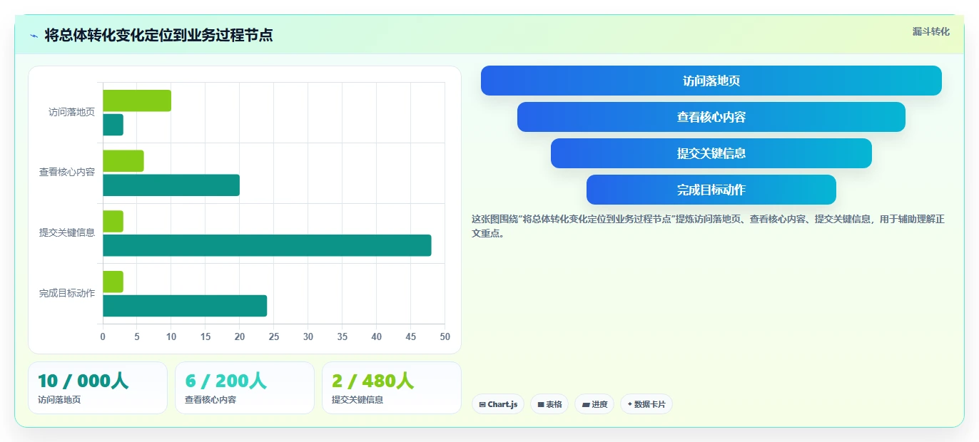Screen dimensions: 979x442
Task: Click the Chart.js chip
Action: pyautogui.click(x=498, y=404)
